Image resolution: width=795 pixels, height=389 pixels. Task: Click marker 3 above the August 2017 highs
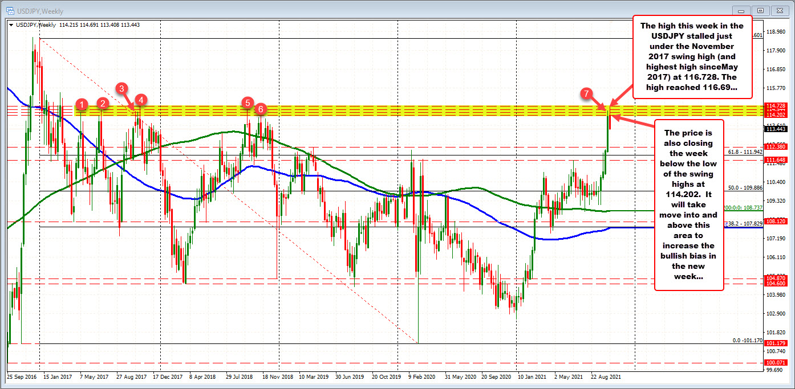coord(121,89)
